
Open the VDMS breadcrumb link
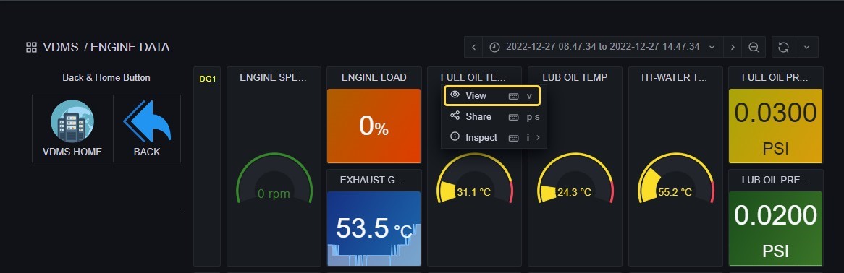[61, 47]
